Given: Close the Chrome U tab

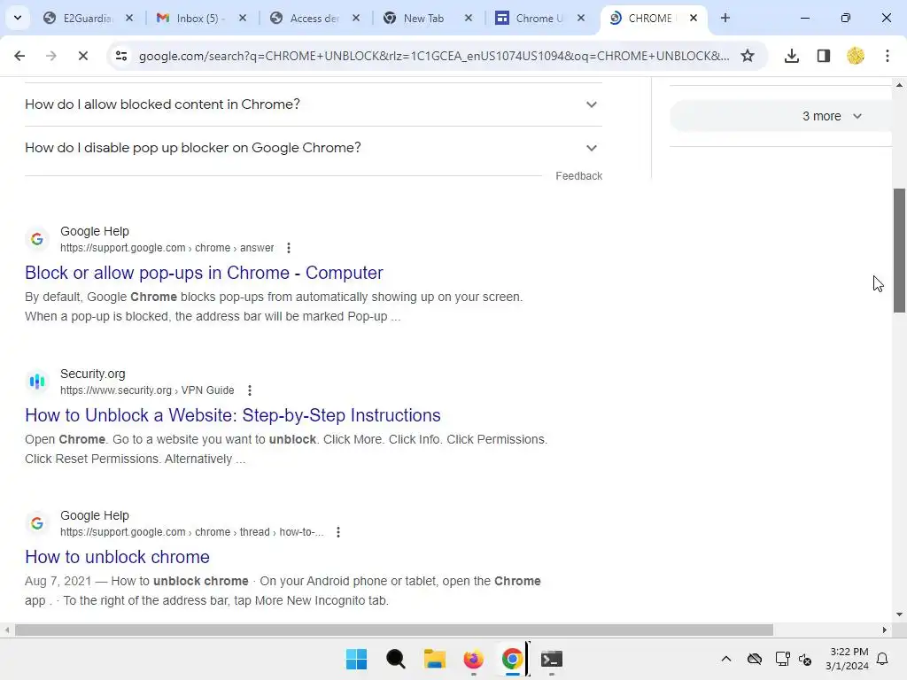Looking at the screenshot, I should click(581, 18).
